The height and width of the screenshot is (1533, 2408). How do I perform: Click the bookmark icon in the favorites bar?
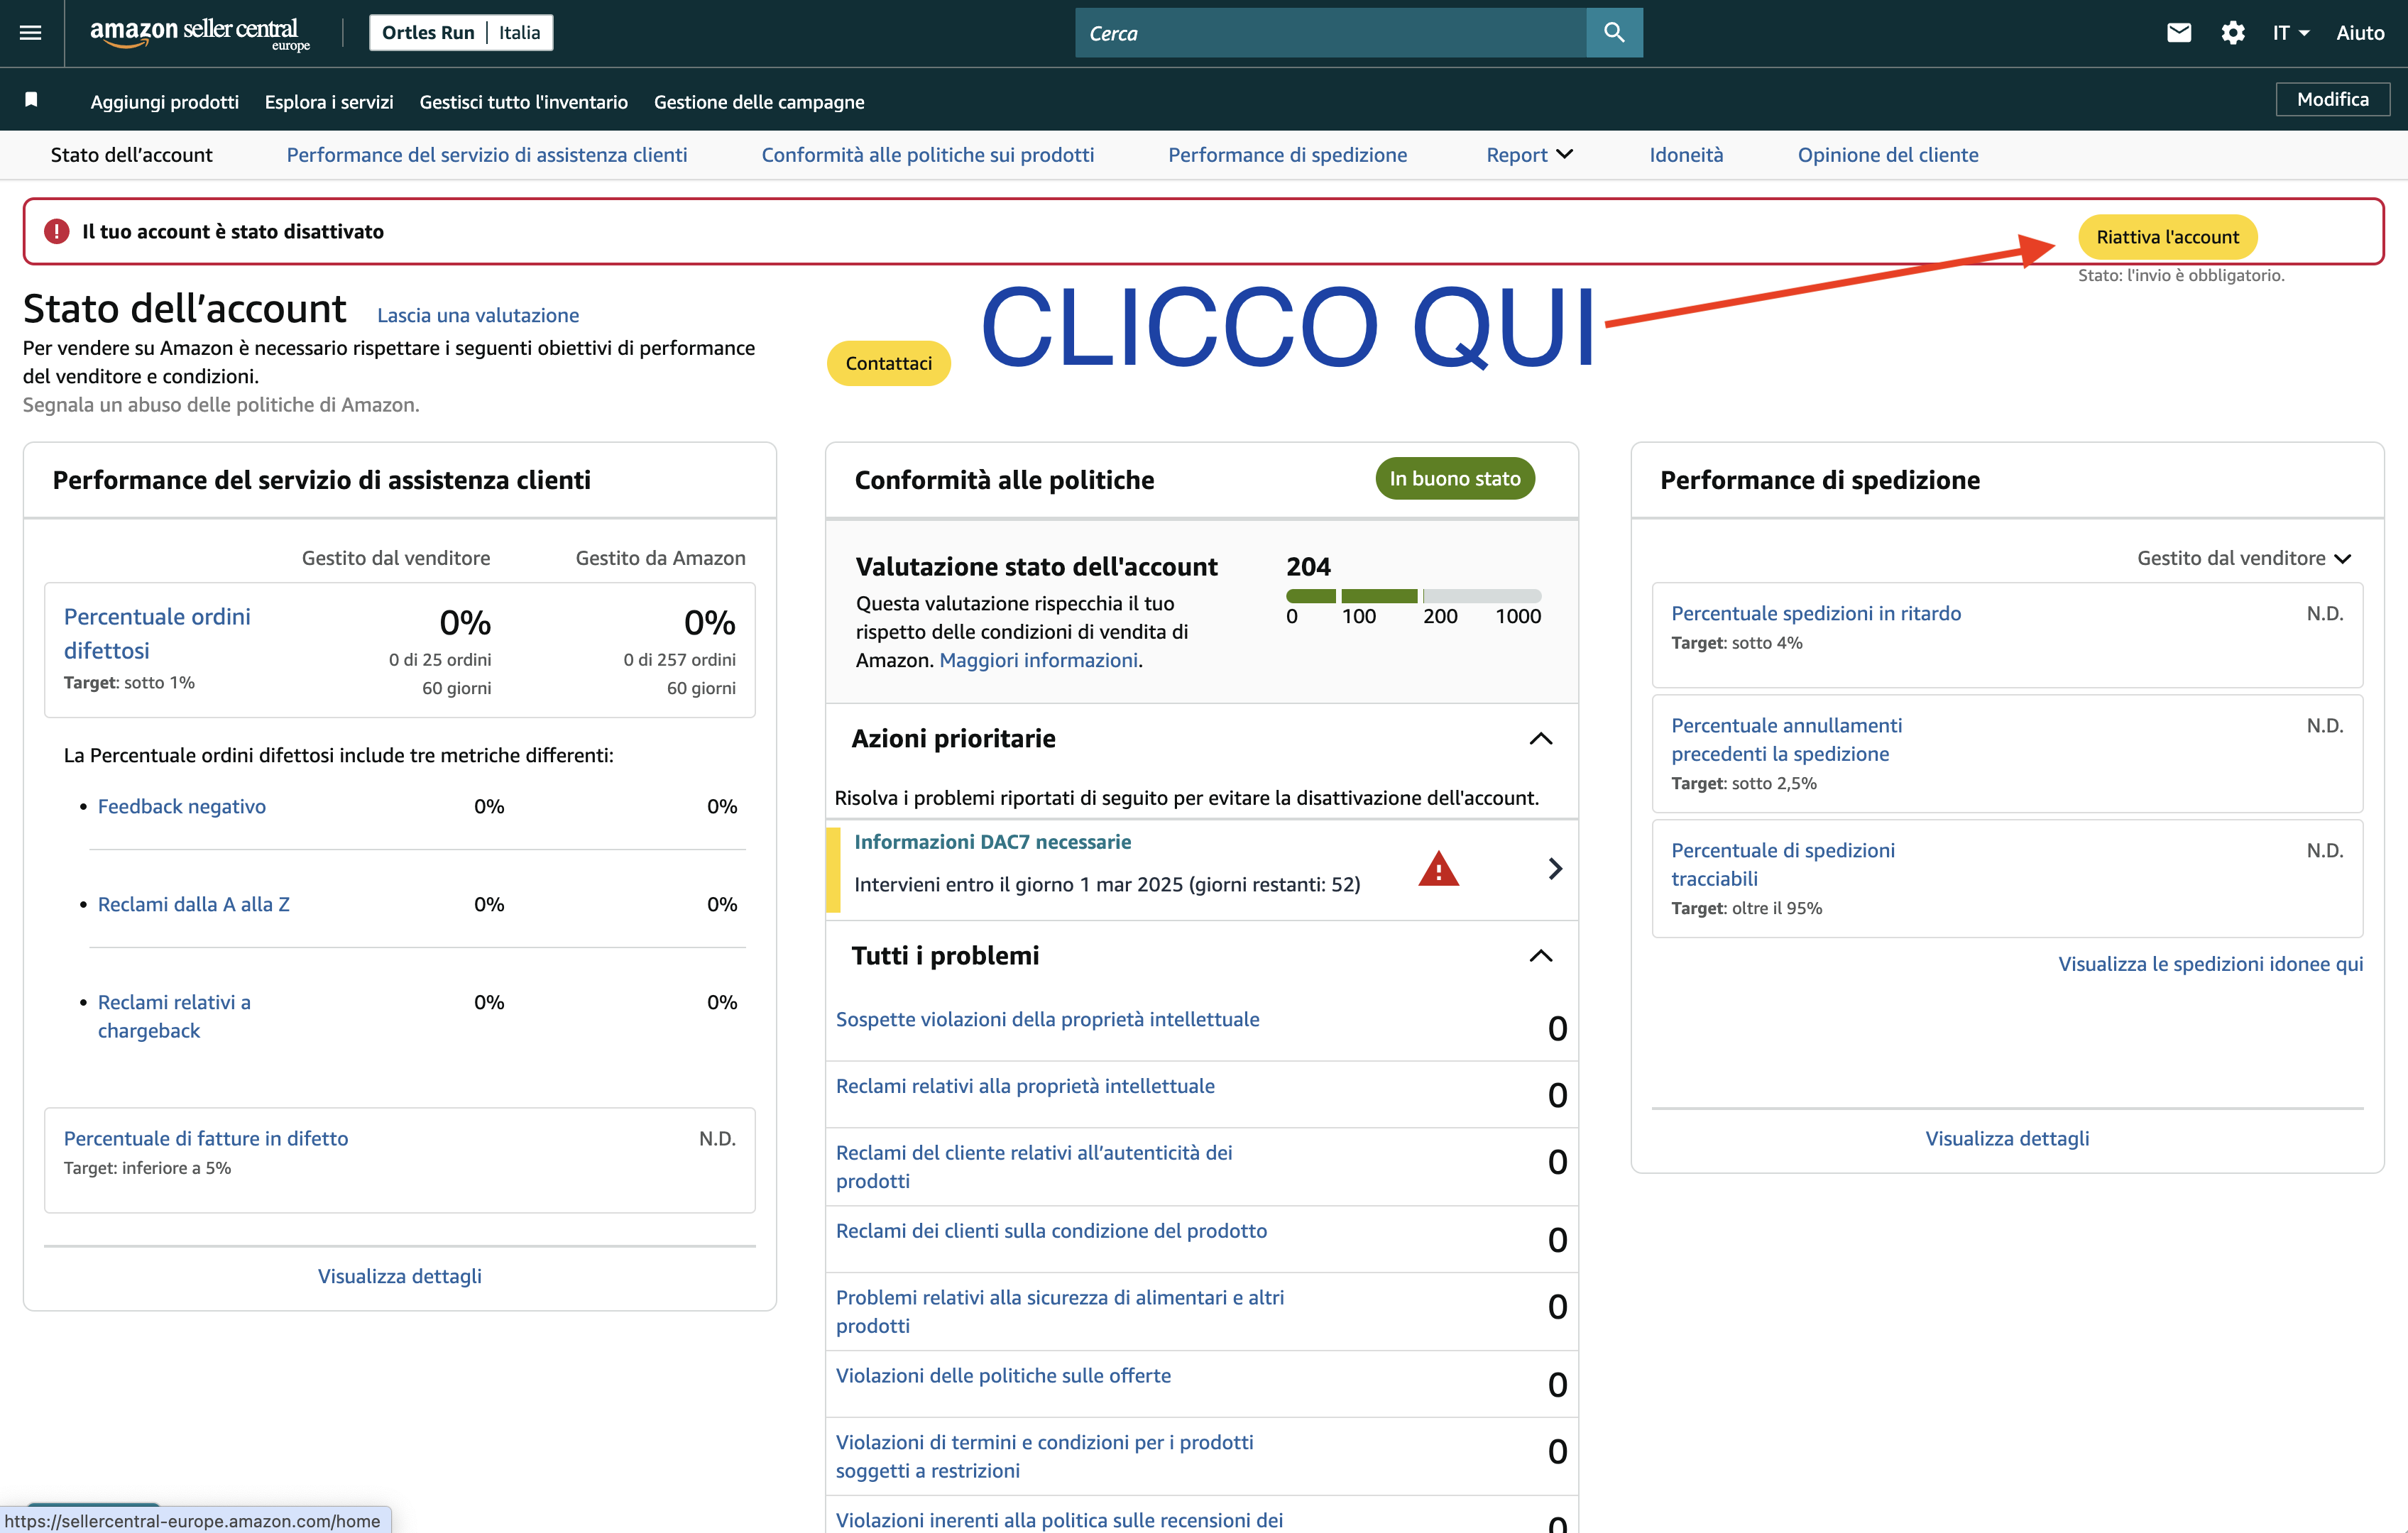point(31,100)
